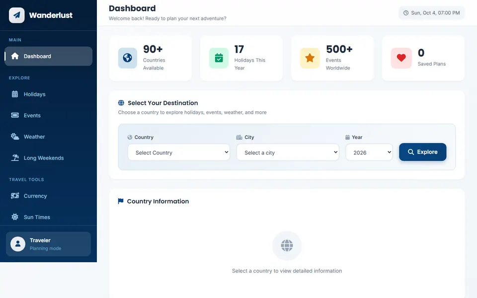Click the flag icon beside Country Information
The height and width of the screenshot is (298, 477).
pyautogui.click(x=121, y=201)
